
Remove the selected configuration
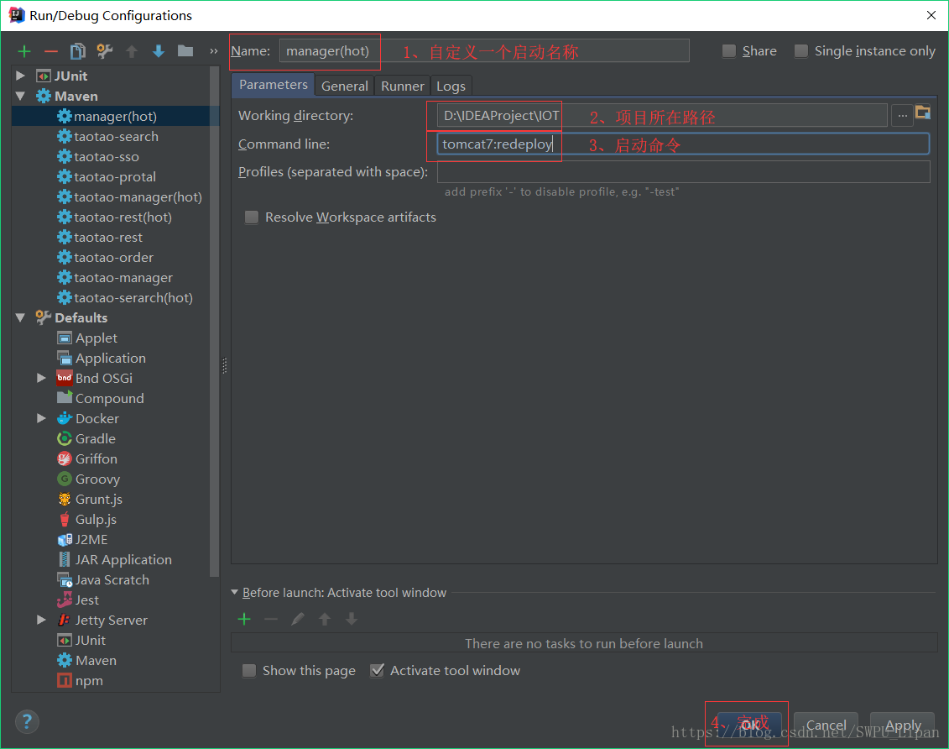pos(51,51)
